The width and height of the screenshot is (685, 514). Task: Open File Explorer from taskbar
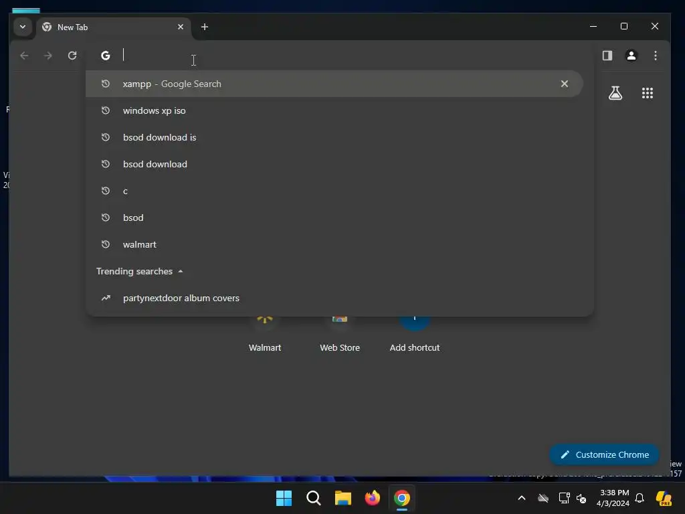click(x=343, y=498)
